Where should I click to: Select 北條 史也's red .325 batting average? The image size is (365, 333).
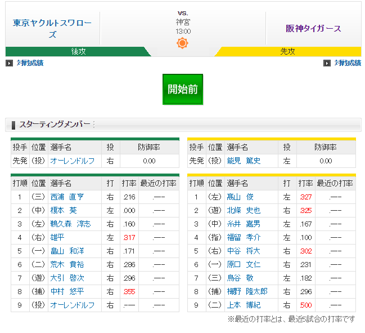point(306,211)
